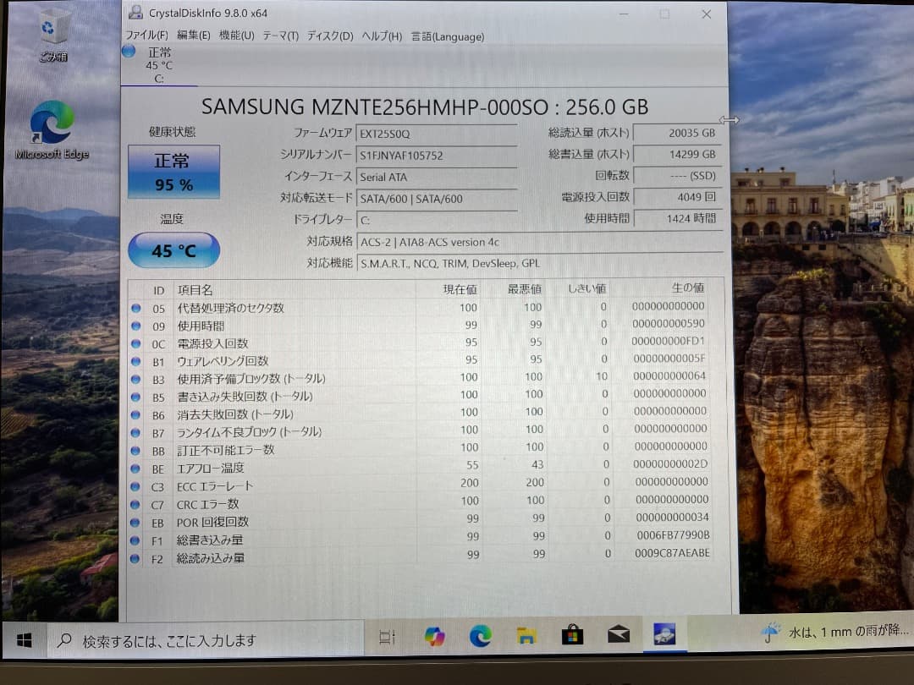Click the blue indicator next to 使用時間

(x=136, y=326)
